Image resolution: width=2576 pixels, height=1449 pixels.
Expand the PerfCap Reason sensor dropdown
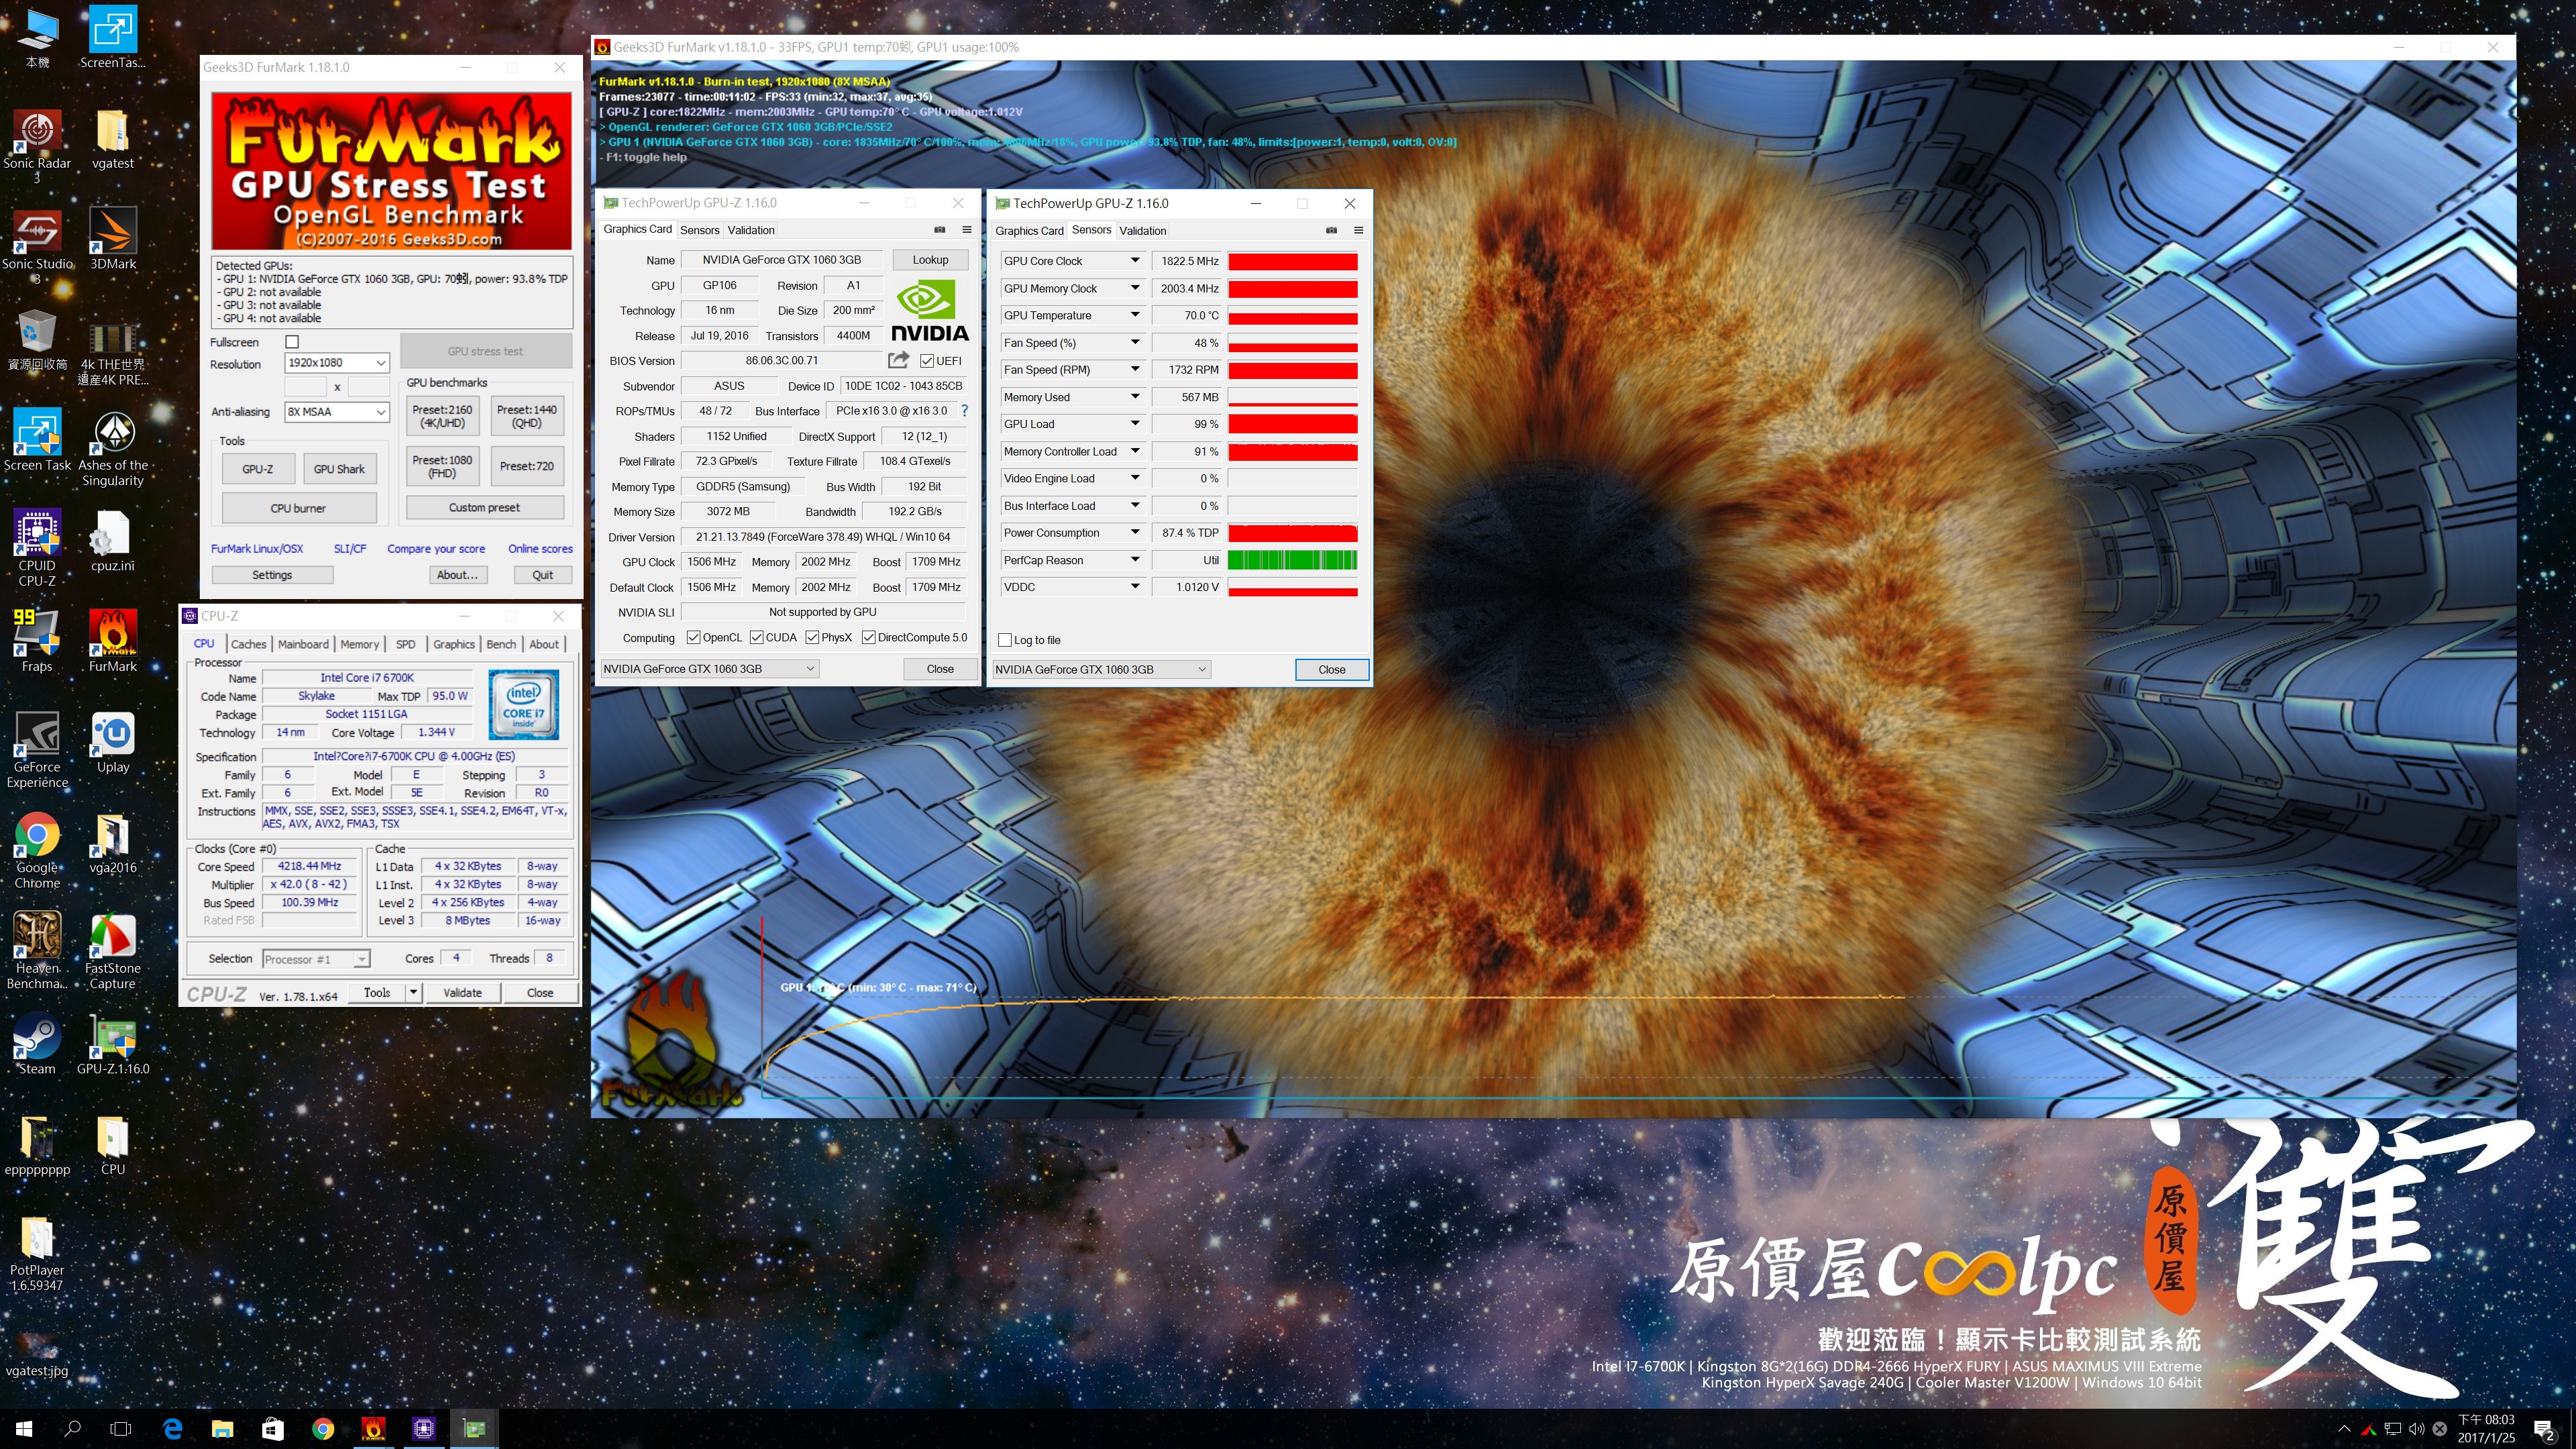1135,560
